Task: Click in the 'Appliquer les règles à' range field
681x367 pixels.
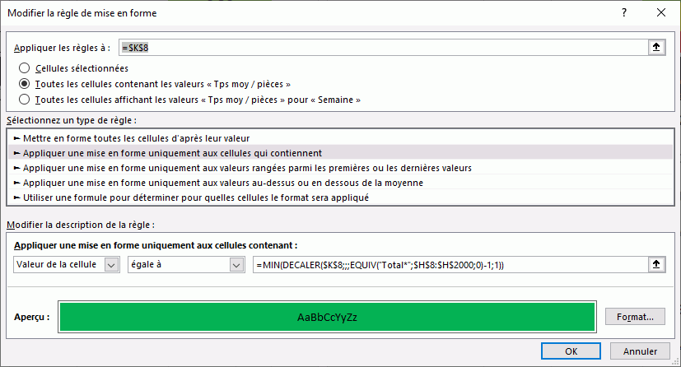Action: (379, 47)
